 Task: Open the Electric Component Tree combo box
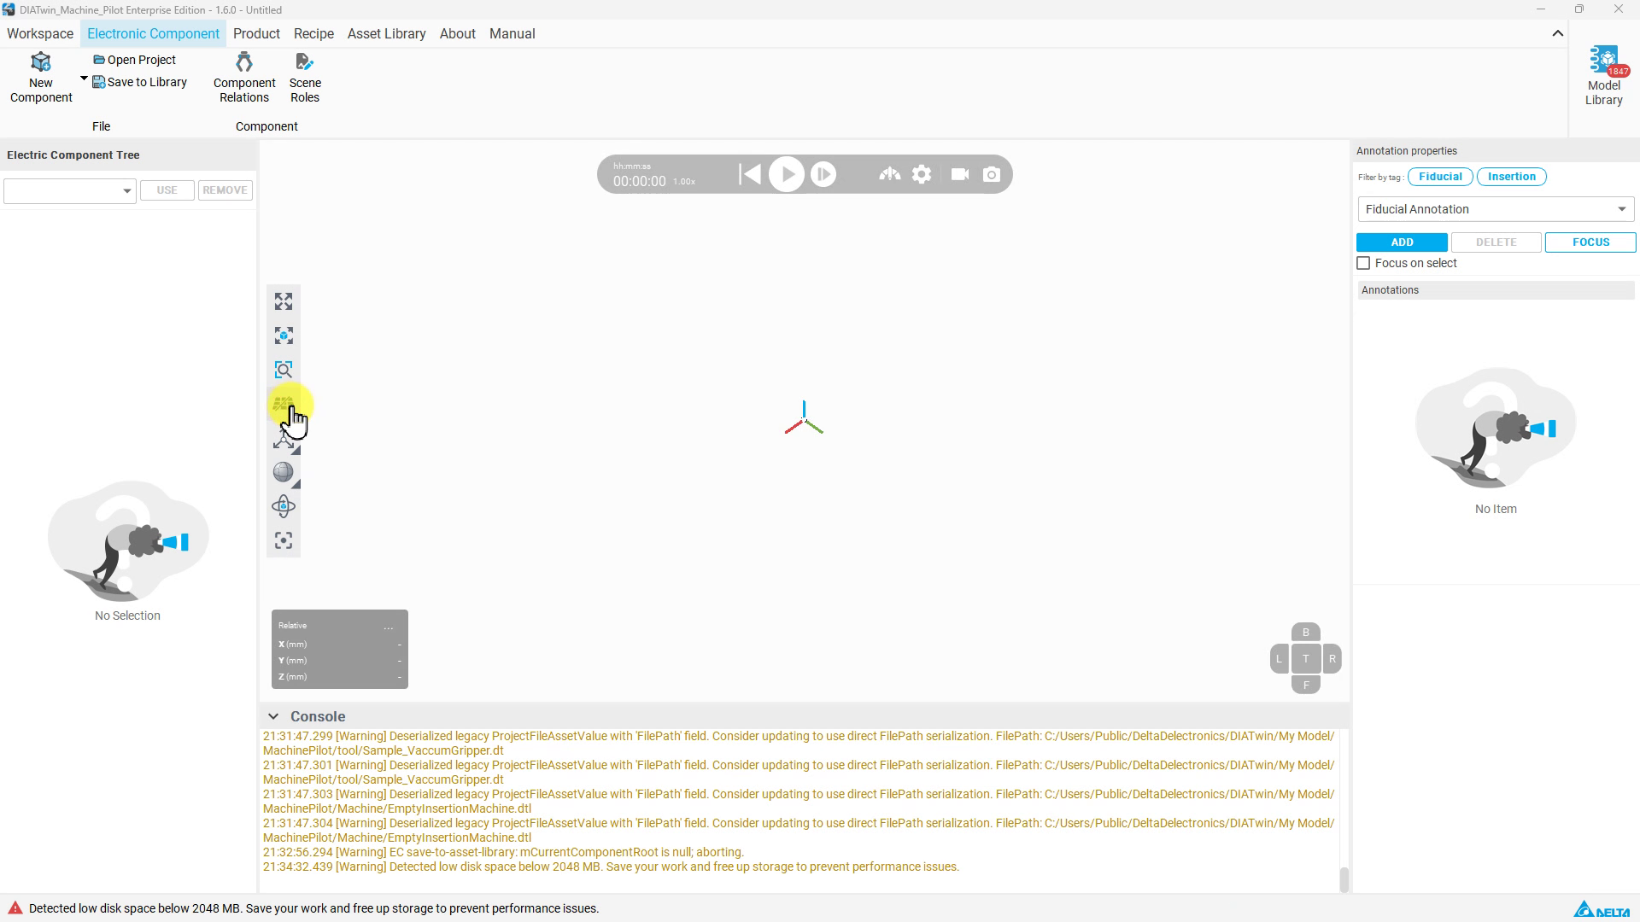[x=69, y=190]
